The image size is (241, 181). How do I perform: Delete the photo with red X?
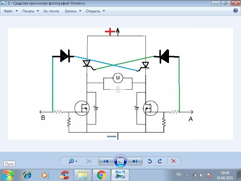click(174, 161)
